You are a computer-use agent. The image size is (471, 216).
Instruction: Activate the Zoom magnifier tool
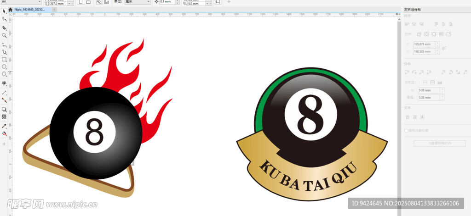pos(4,35)
